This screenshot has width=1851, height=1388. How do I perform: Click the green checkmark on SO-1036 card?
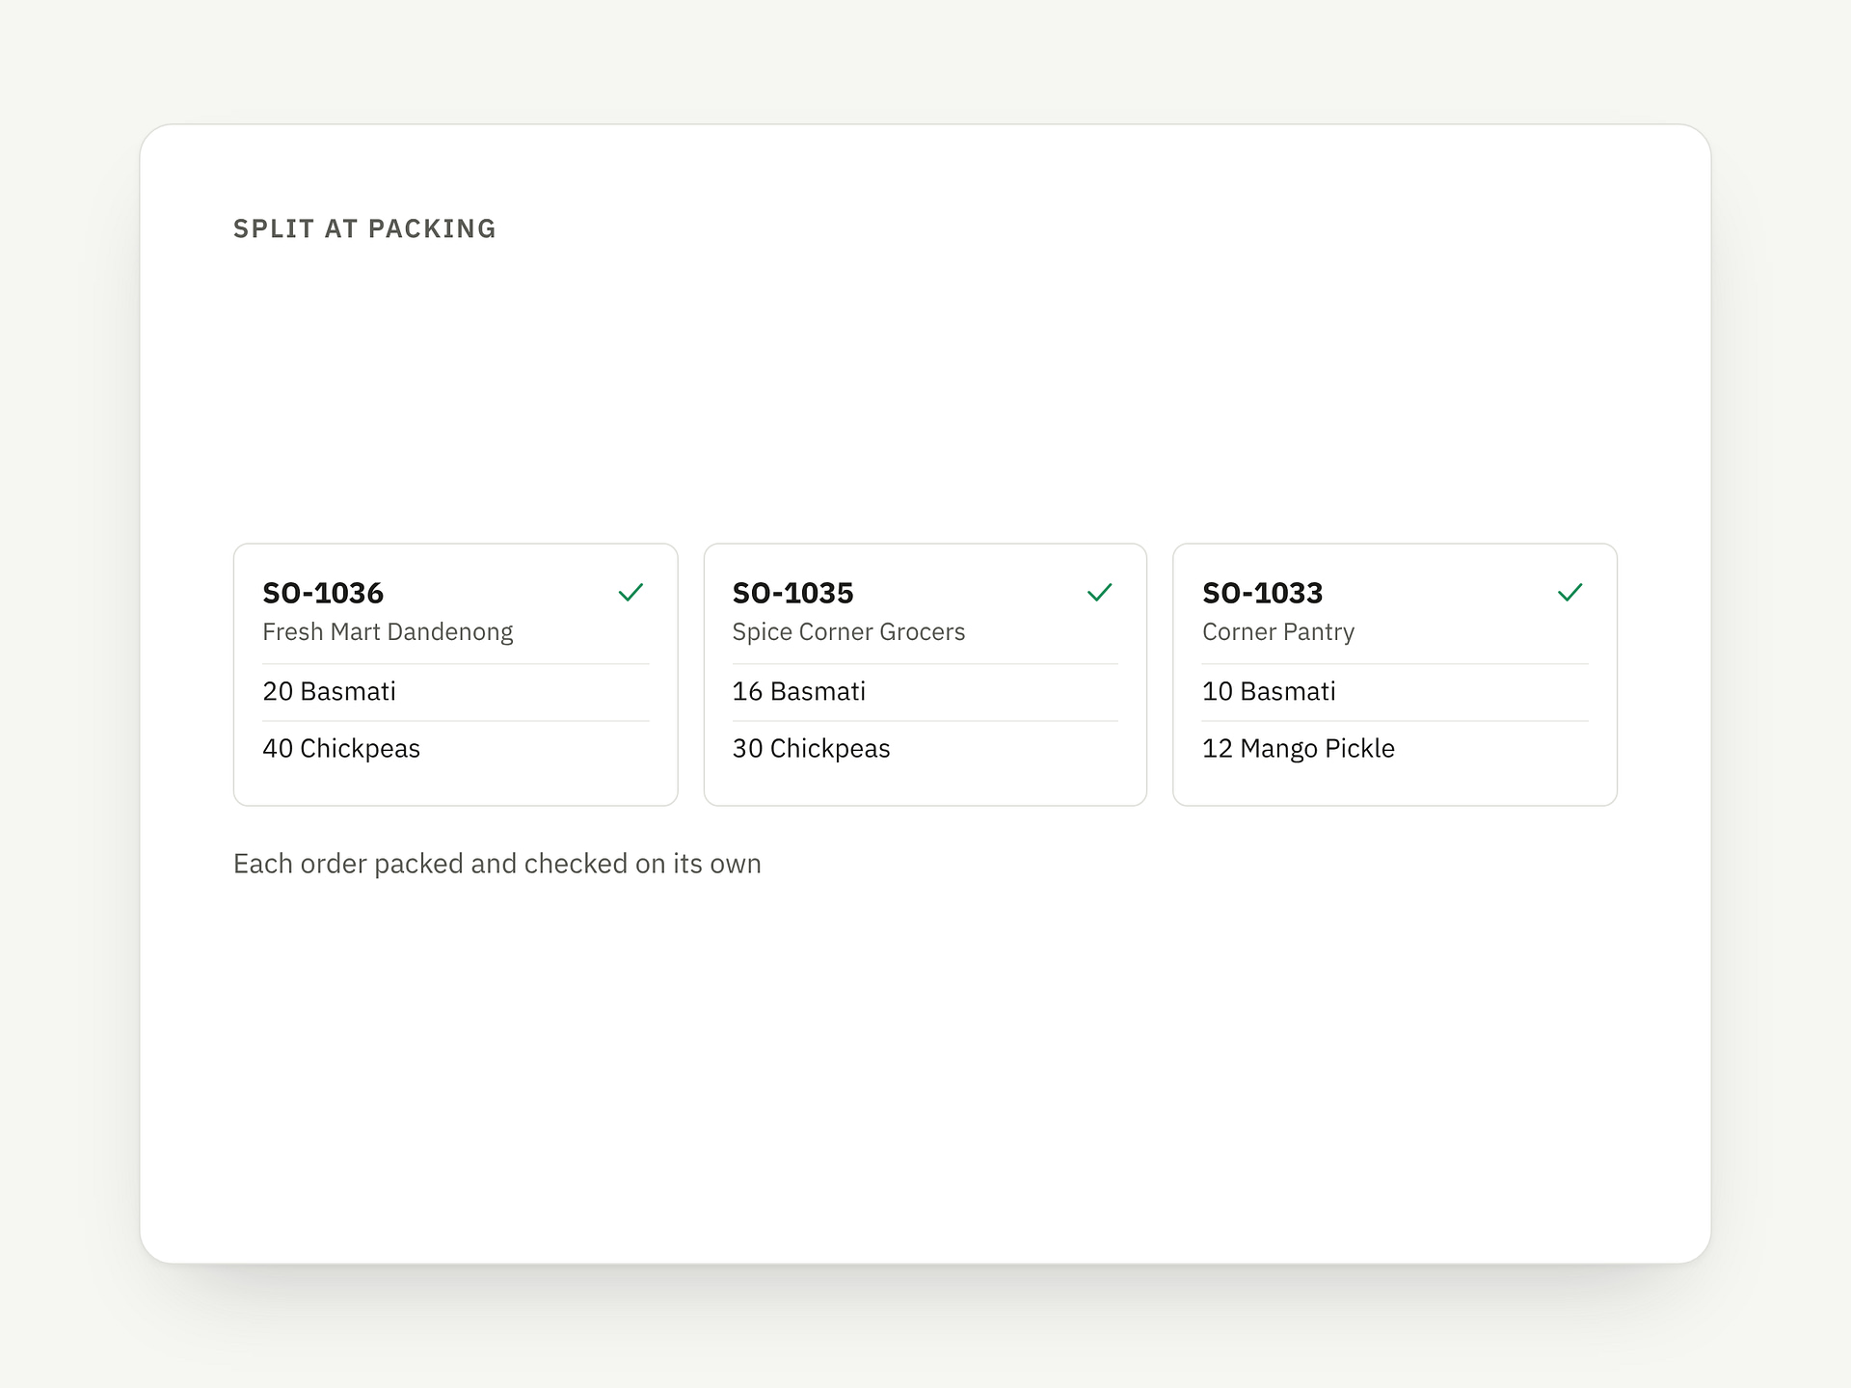(x=630, y=593)
